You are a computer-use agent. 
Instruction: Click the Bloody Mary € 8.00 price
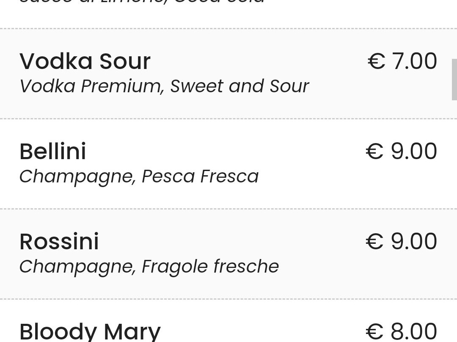tap(401, 331)
